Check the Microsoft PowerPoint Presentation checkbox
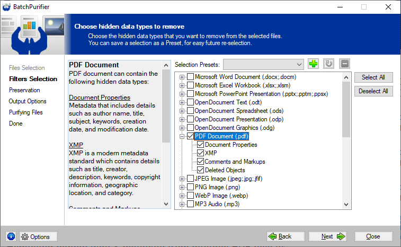Viewport: 401px width, 247px height. pos(190,94)
